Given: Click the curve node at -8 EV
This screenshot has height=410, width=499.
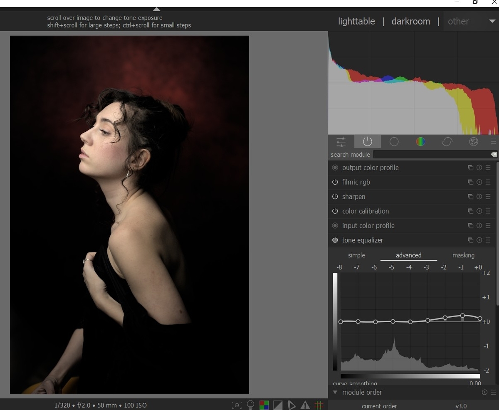Looking at the screenshot, I should pyautogui.click(x=341, y=322).
